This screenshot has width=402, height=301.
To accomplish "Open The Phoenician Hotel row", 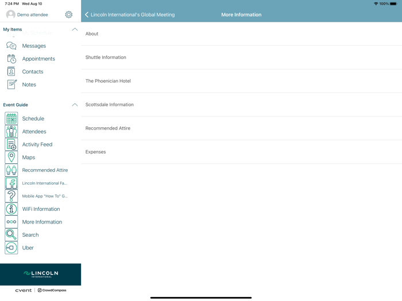I will click(242, 81).
